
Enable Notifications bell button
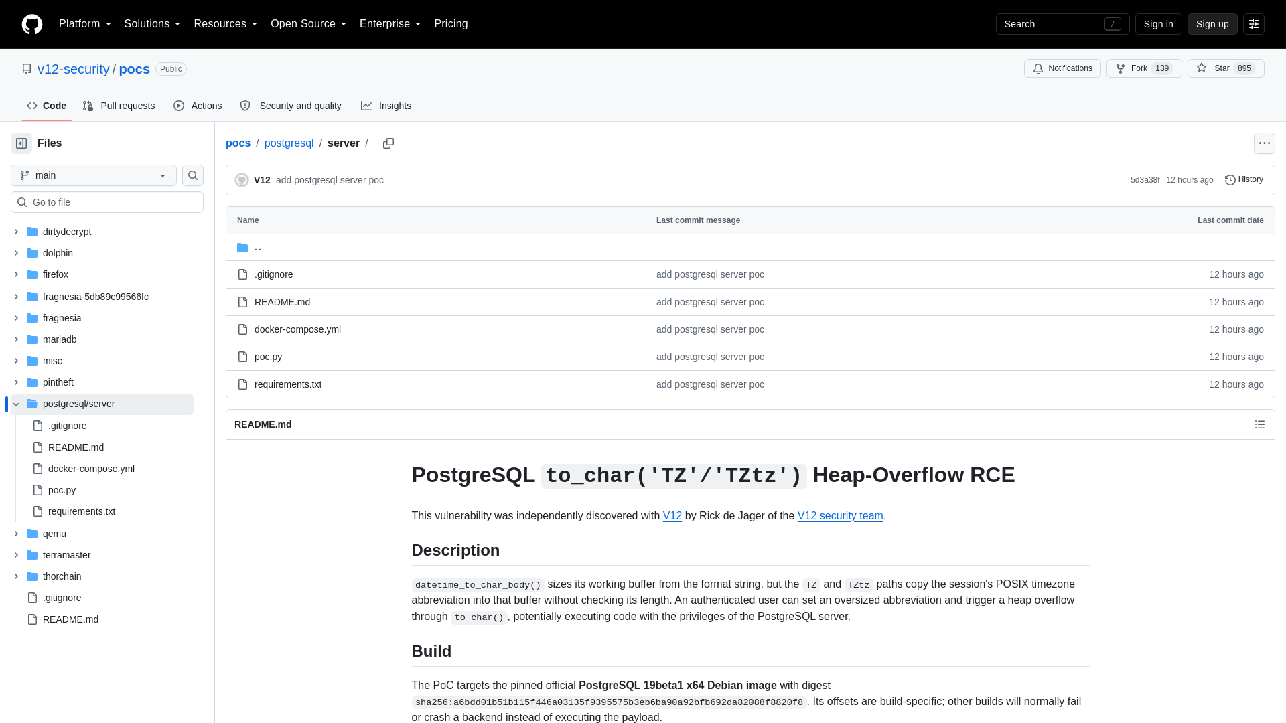(1062, 68)
